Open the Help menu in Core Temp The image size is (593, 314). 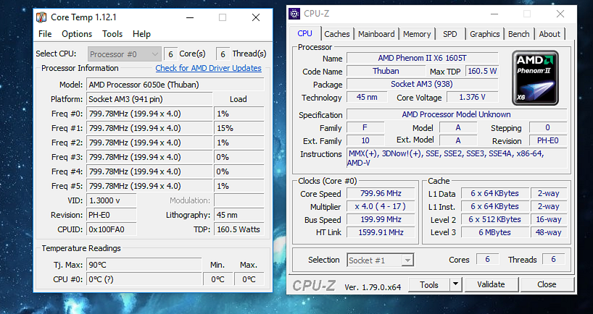pos(141,34)
